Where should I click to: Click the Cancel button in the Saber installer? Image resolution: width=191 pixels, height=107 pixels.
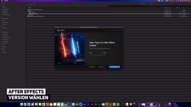click(92, 67)
